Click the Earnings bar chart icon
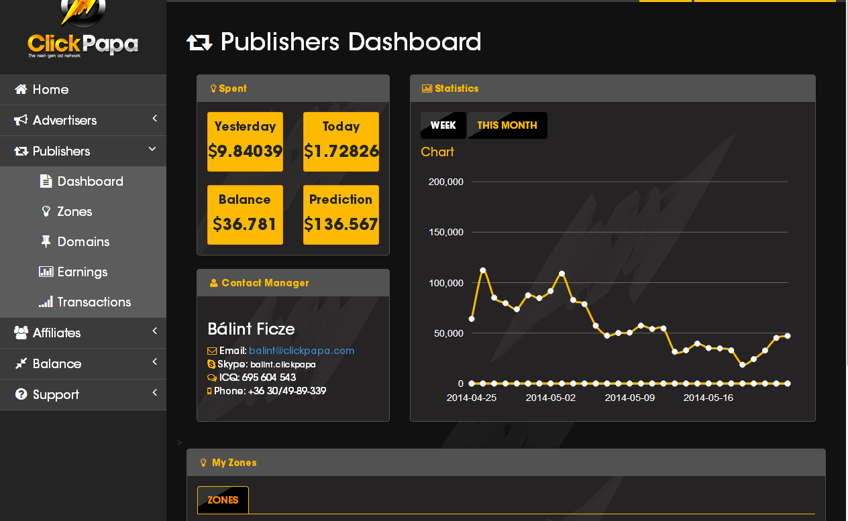 pyautogui.click(x=46, y=272)
